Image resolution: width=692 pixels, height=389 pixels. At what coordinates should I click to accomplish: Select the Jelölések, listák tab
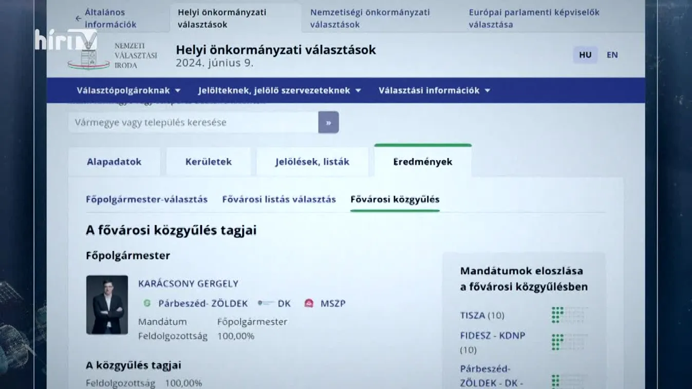[x=312, y=162]
